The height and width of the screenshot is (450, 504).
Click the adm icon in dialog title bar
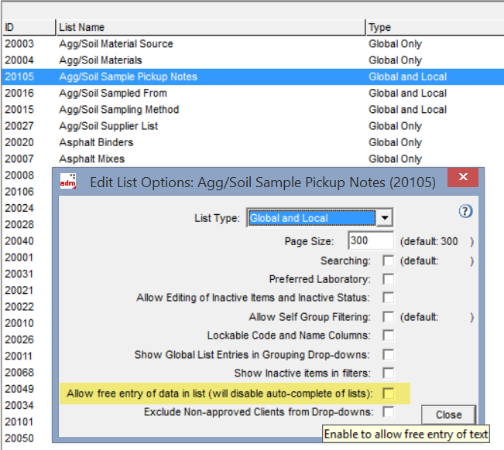tap(68, 182)
